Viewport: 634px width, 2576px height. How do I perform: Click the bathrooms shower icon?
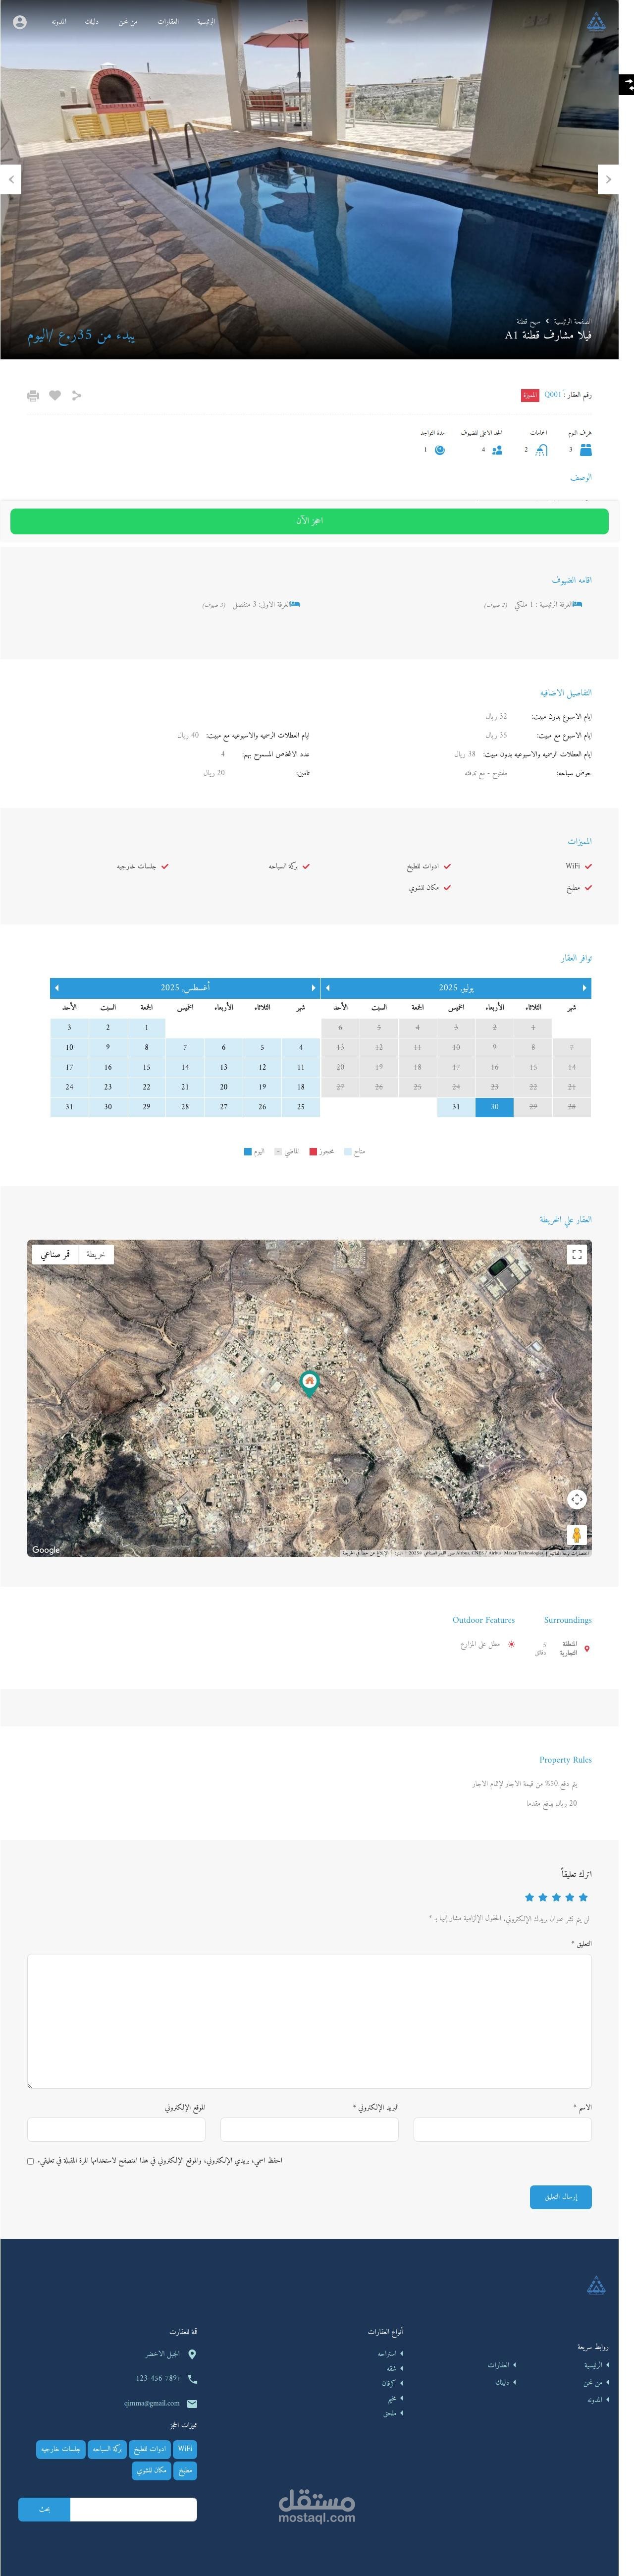[541, 450]
